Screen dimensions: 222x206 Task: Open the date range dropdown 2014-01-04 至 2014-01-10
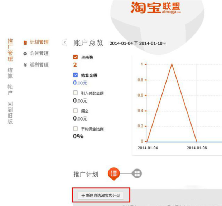click(138, 43)
